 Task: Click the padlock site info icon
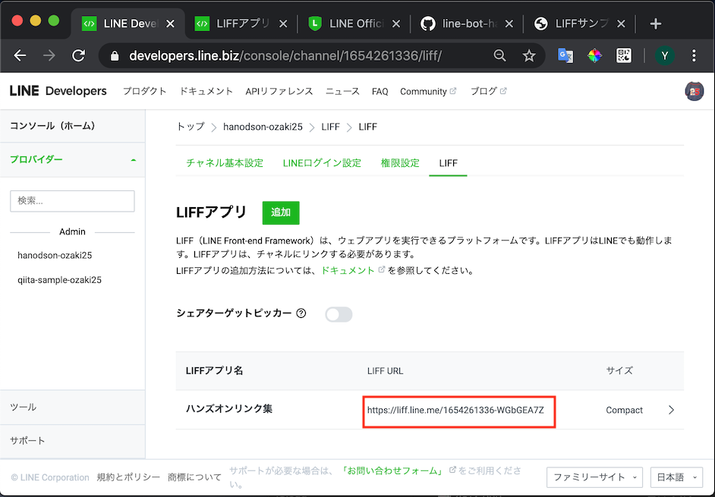coord(115,55)
